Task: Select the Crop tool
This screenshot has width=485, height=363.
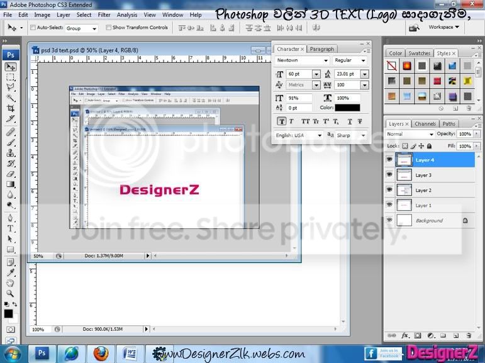Action: [x=10, y=108]
